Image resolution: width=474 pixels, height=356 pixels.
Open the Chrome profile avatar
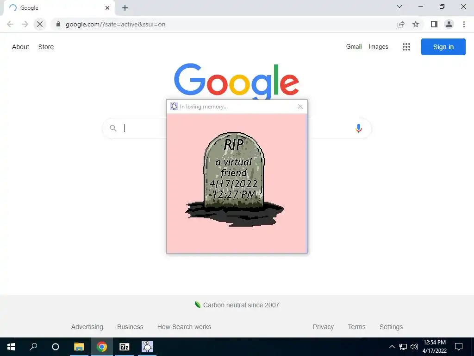point(449,24)
